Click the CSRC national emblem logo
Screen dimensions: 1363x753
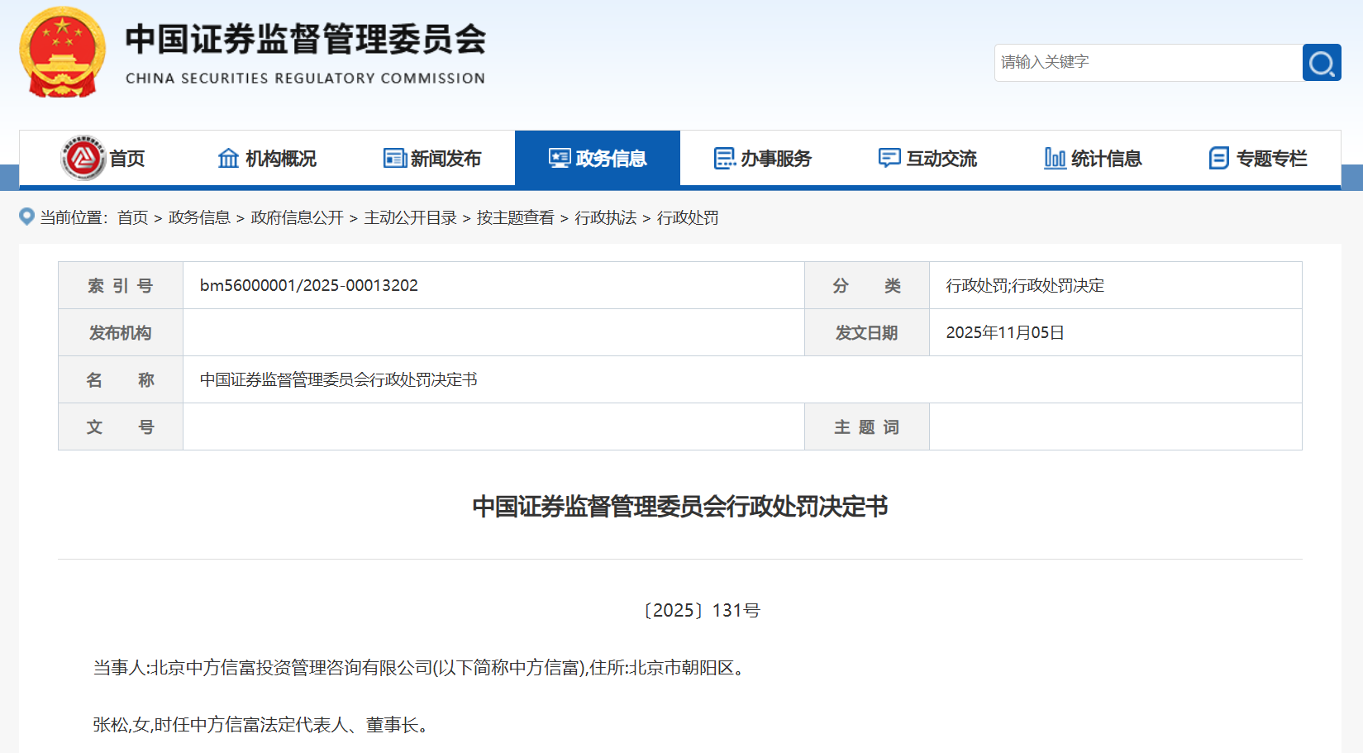coord(62,52)
